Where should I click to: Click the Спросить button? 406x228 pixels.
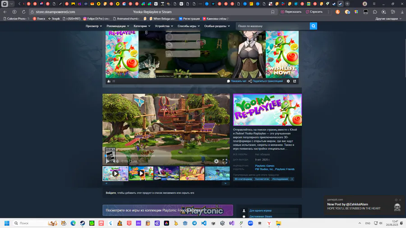(x=314, y=12)
